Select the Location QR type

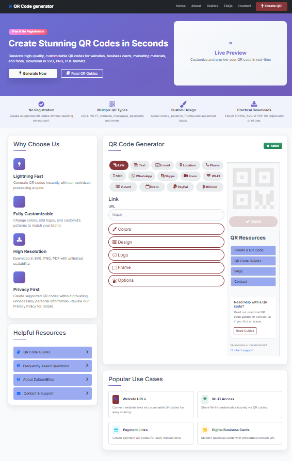coord(187,165)
